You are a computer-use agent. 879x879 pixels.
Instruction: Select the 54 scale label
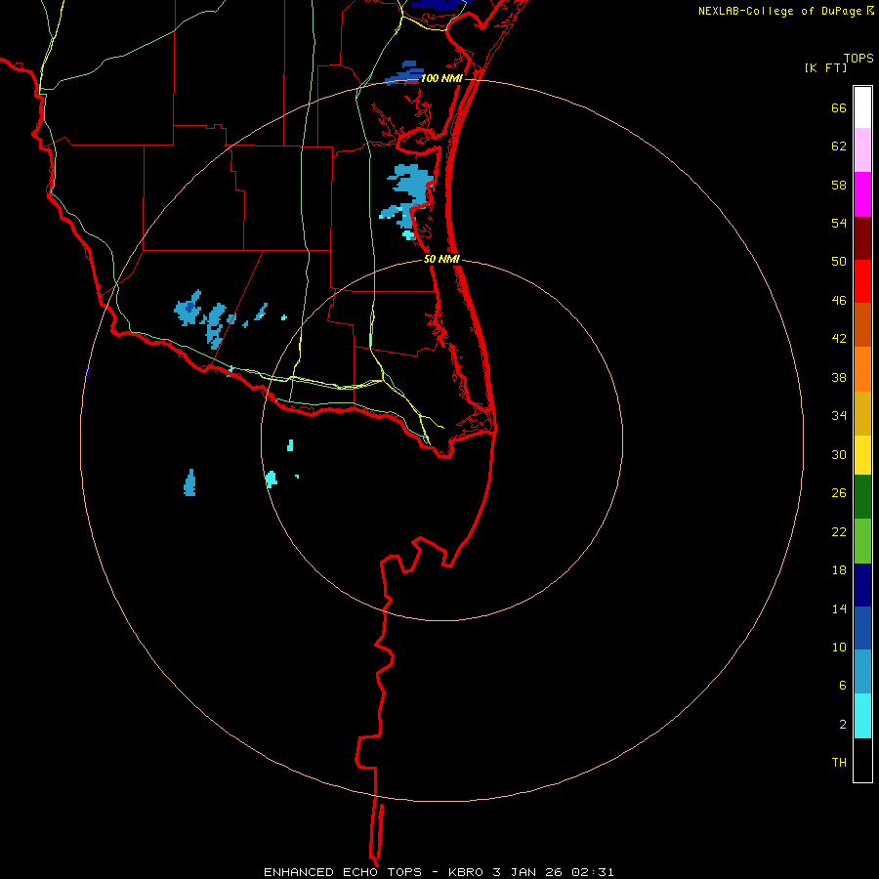coord(839,223)
